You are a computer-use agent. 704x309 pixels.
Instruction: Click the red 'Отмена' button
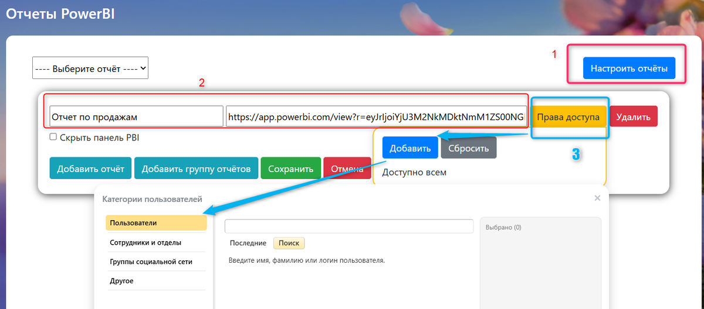click(347, 168)
